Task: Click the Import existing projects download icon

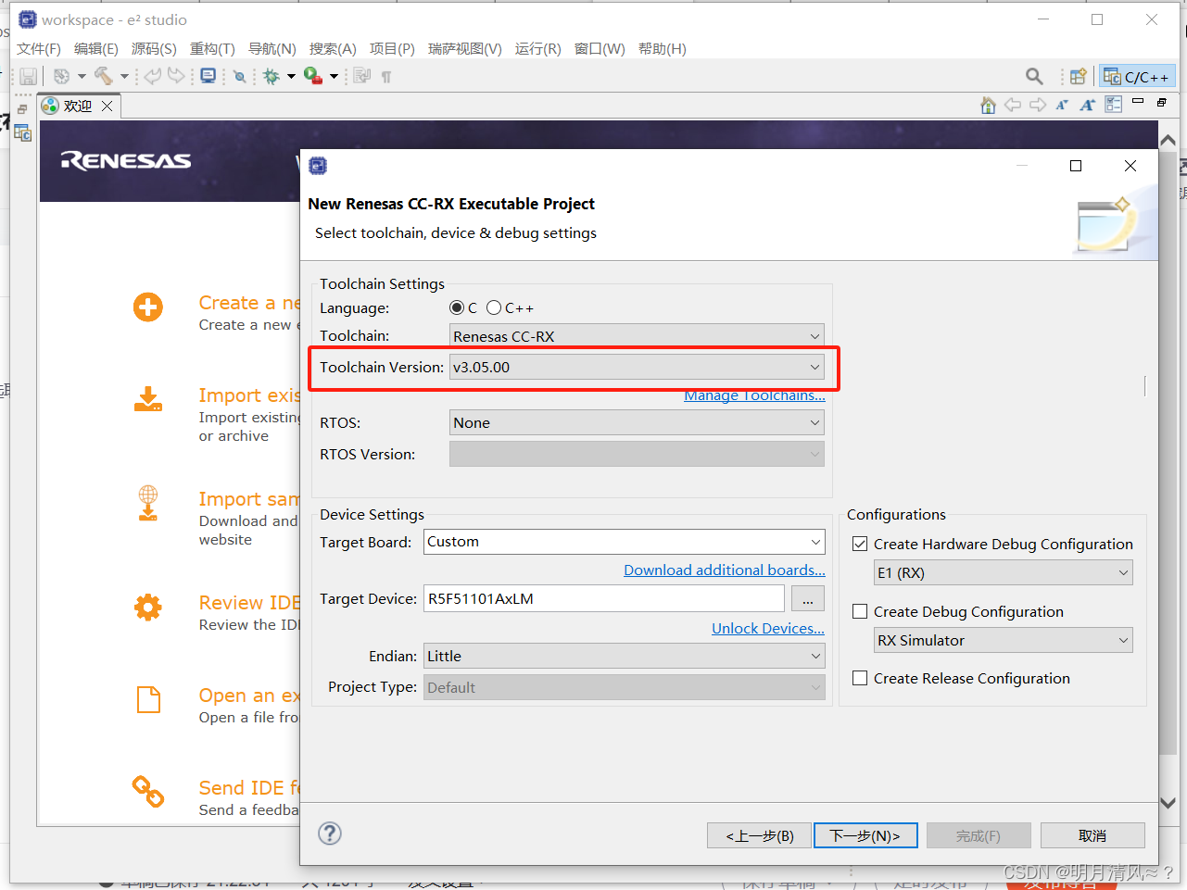Action: 148,400
